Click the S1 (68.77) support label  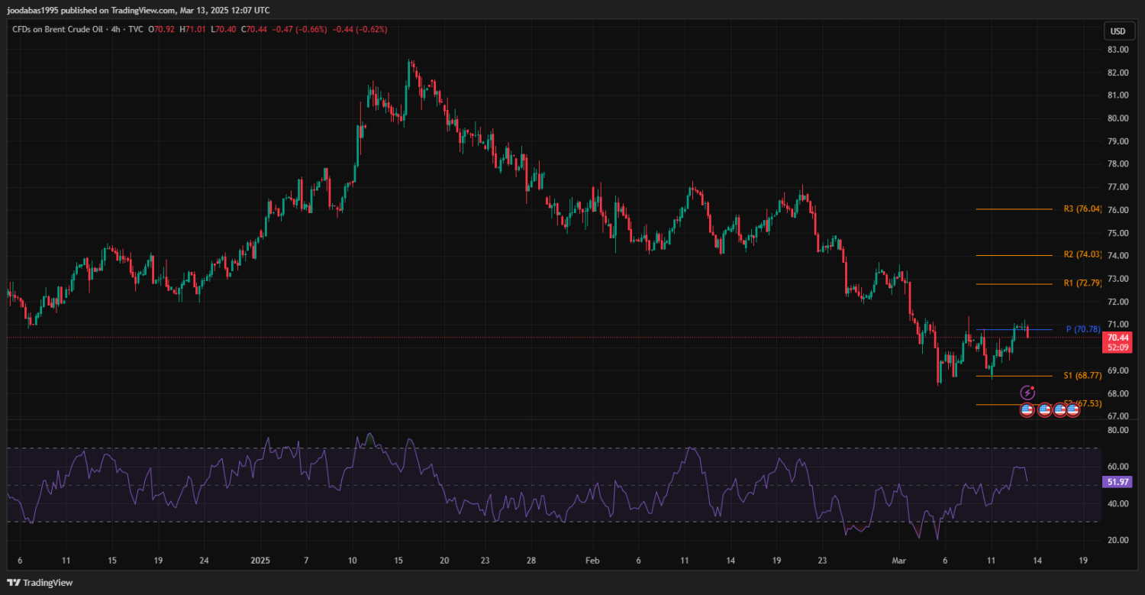(x=1082, y=376)
